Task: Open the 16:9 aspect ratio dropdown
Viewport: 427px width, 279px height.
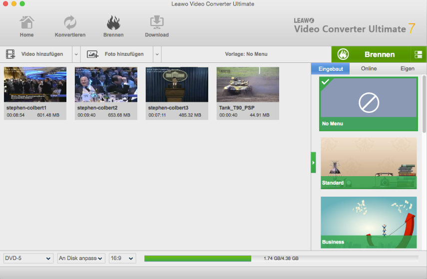Action: 122,259
